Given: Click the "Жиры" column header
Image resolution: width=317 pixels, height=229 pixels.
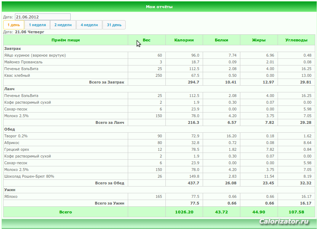Looking at the screenshot, I should [x=259, y=40].
